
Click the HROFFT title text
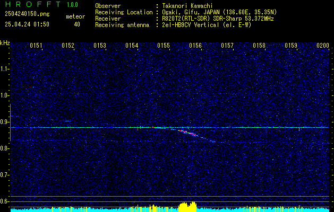(32, 4)
